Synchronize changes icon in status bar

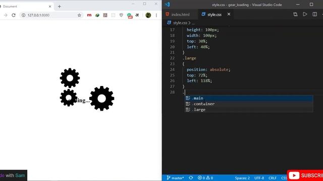pyautogui.click(x=191, y=177)
